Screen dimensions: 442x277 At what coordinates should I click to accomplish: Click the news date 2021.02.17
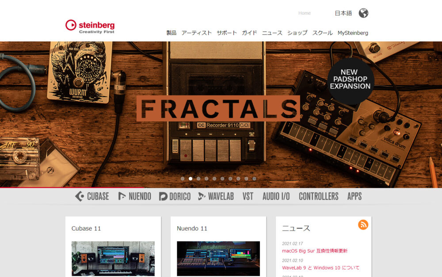pyautogui.click(x=292, y=243)
